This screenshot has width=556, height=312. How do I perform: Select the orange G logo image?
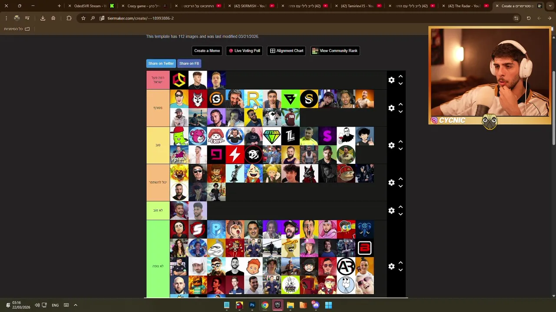click(x=216, y=99)
